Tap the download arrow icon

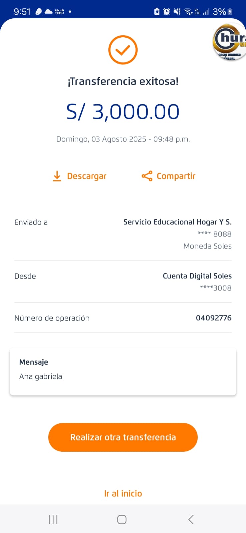[57, 176]
